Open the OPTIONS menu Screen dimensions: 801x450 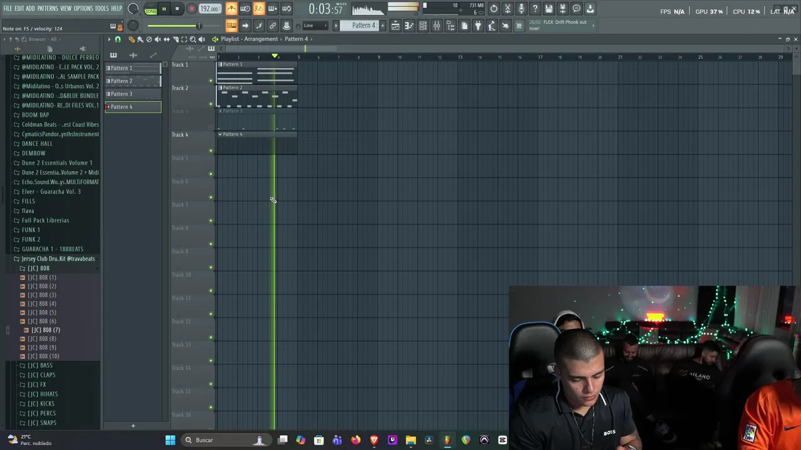[x=83, y=9]
